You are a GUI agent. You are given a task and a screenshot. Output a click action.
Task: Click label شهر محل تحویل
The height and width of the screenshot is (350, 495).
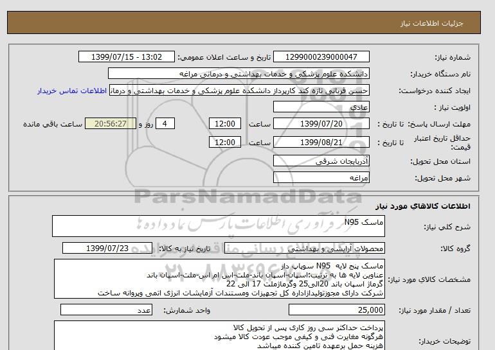click(442, 178)
